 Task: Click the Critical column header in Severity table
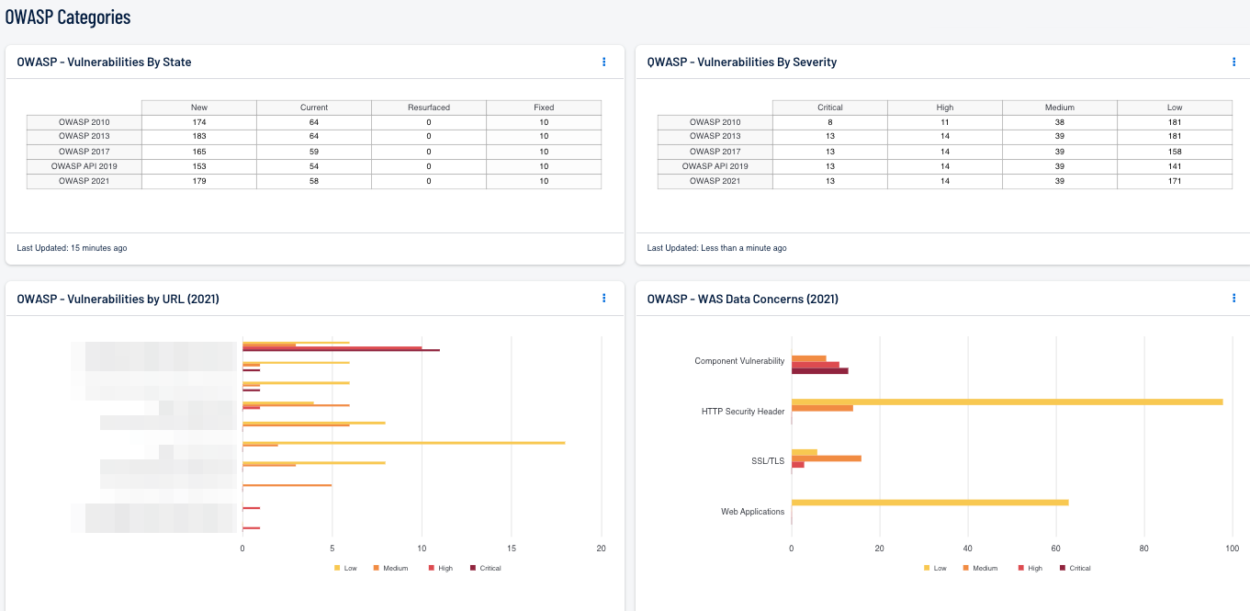click(x=830, y=107)
